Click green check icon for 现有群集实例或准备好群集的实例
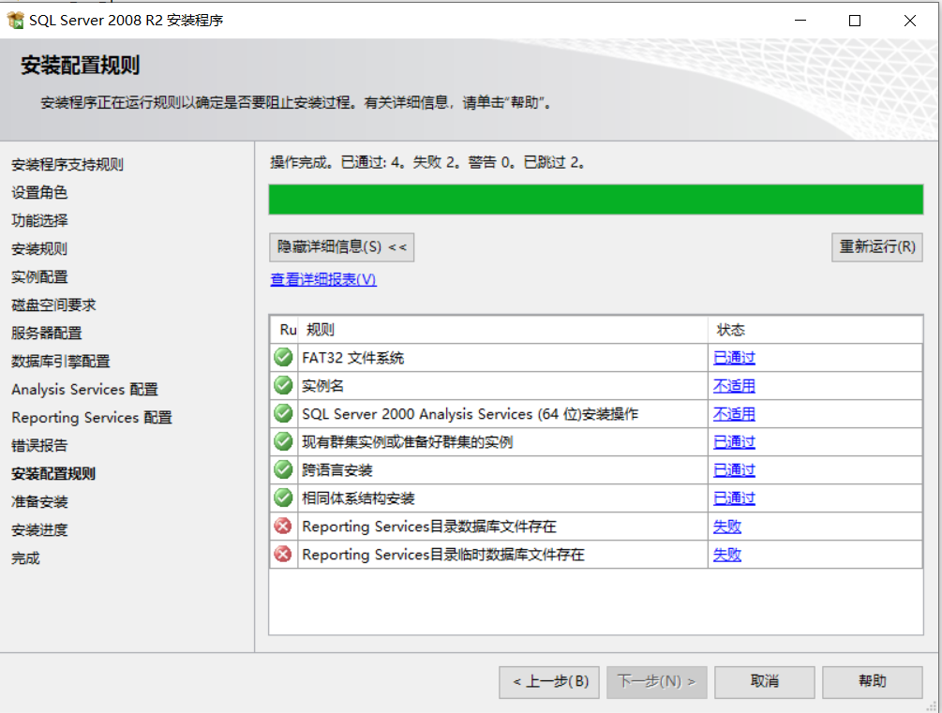This screenshot has height=713, width=942. point(283,441)
